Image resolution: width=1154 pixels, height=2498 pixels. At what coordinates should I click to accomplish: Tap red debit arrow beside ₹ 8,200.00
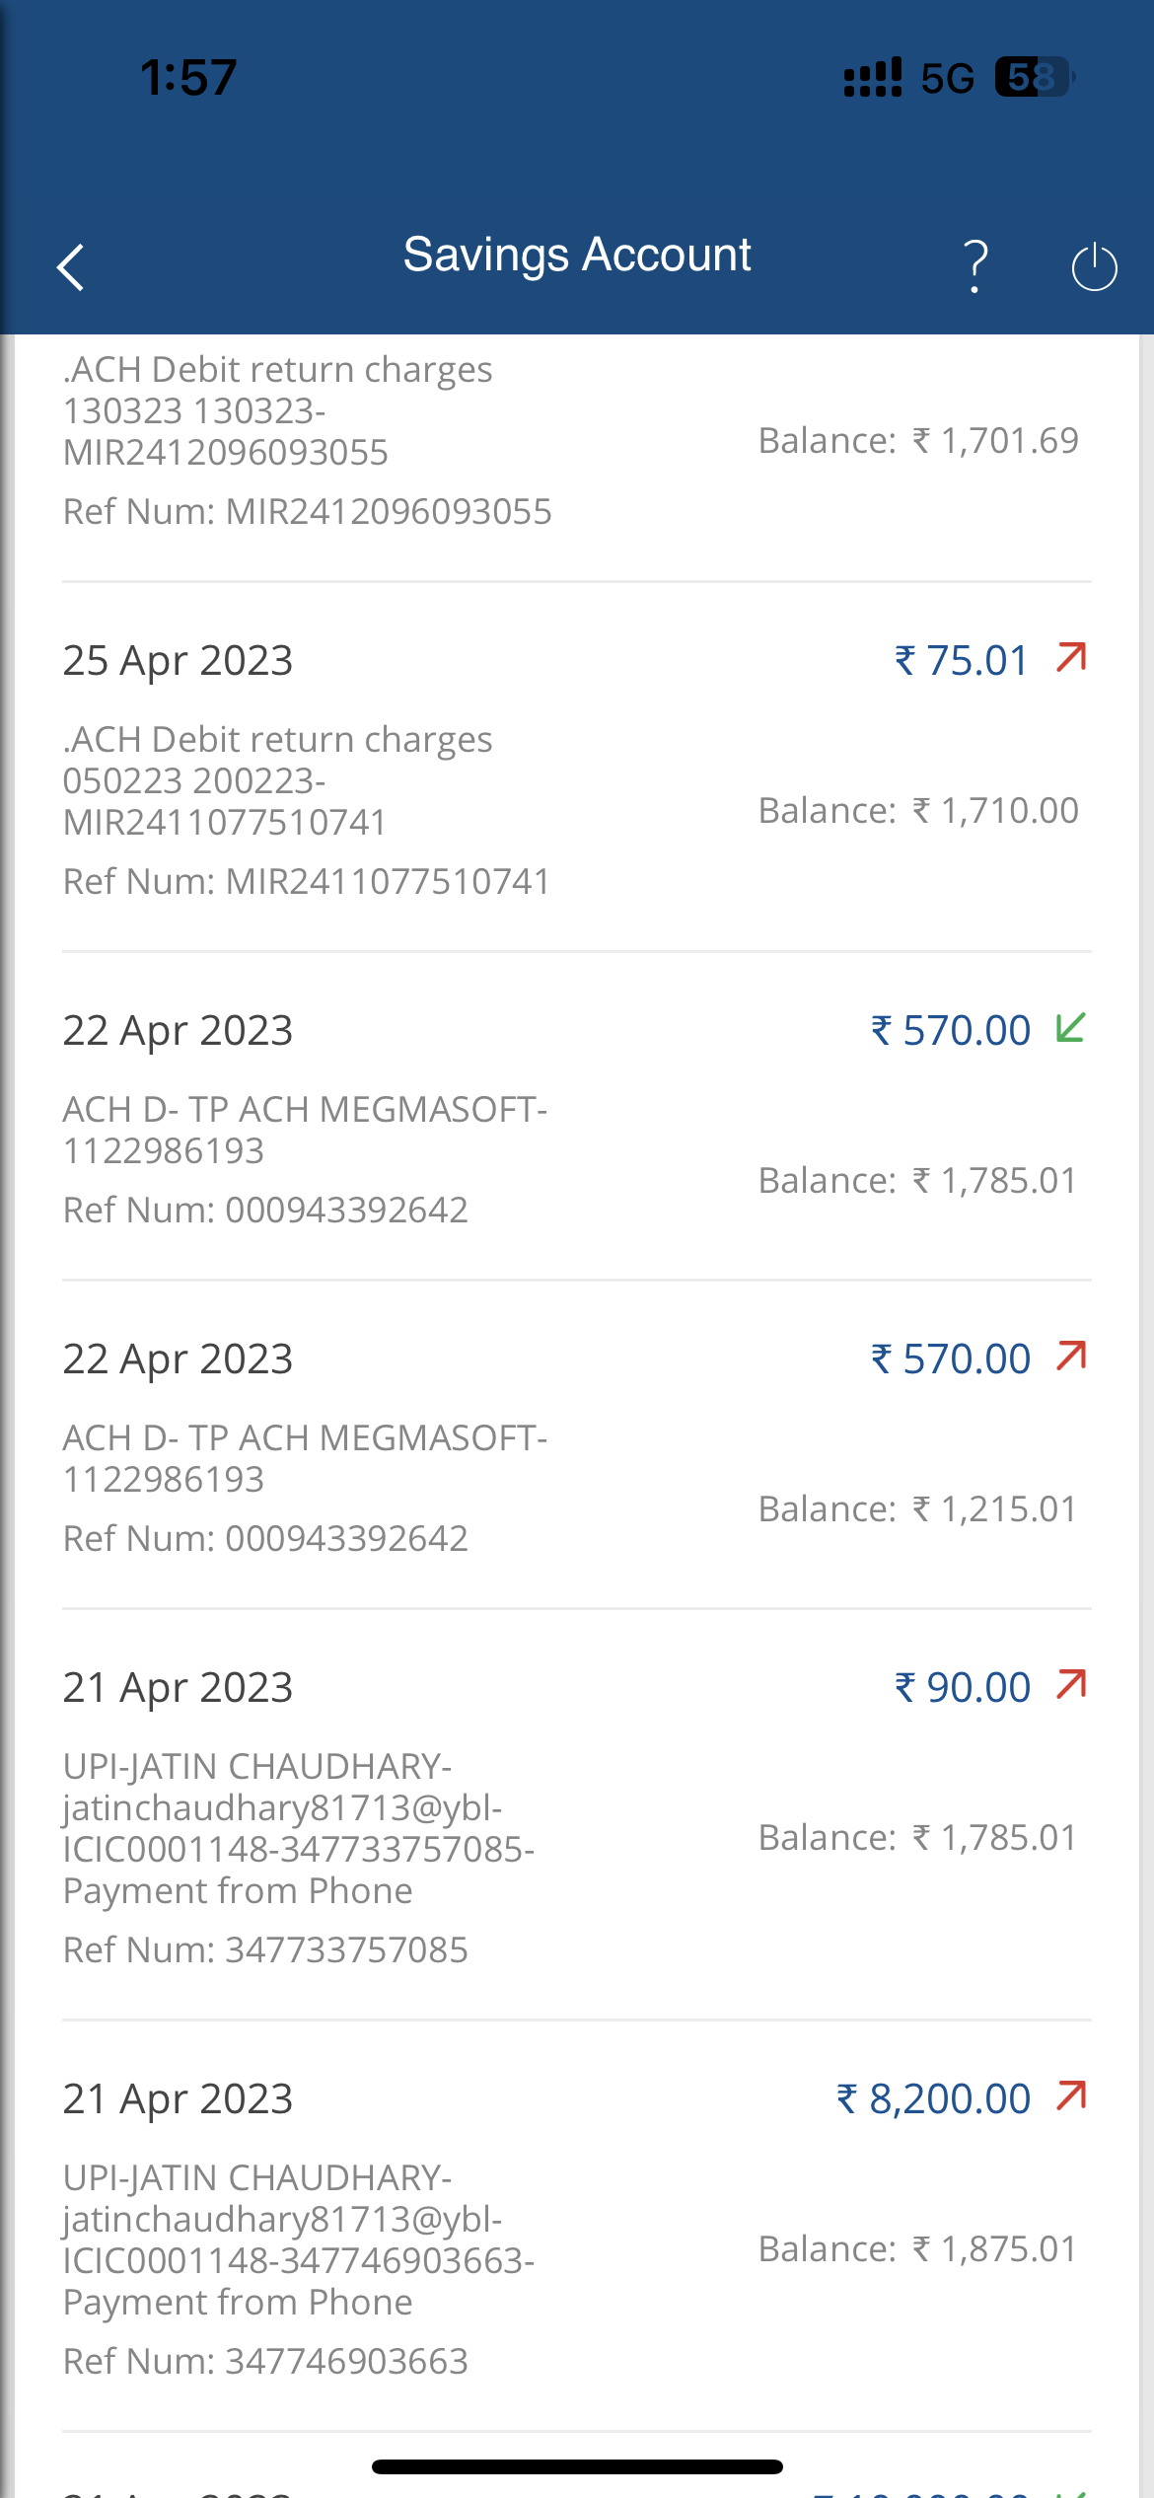[1071, 2096]
